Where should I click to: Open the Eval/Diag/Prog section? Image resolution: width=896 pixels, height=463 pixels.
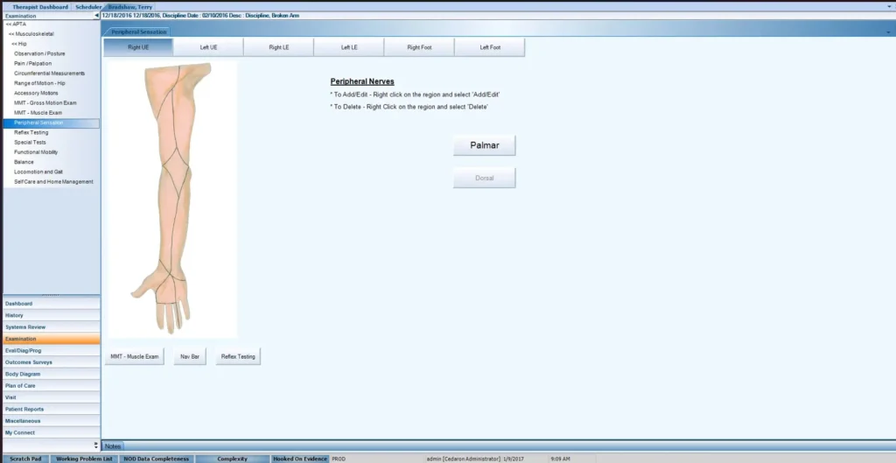[52, 350]
